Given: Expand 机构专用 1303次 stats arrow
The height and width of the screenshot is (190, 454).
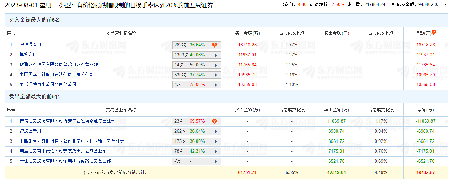Looking at the screenshot, I should [x=216, y=55].
